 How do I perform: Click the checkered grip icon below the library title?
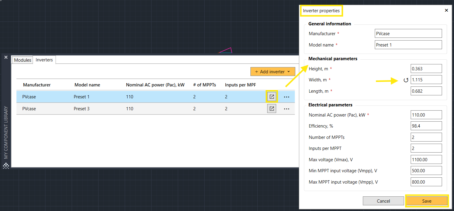pos(6,166)
